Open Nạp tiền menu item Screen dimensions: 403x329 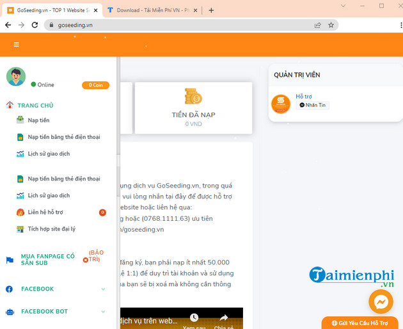38,120
